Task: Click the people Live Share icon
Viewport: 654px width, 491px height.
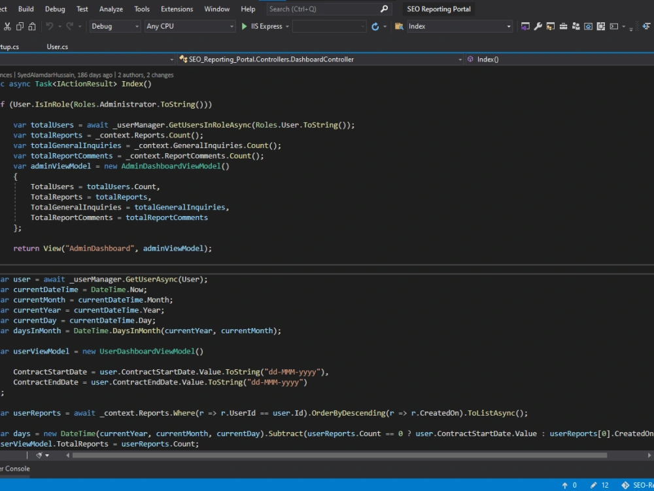Action: [x=576, y=26]
